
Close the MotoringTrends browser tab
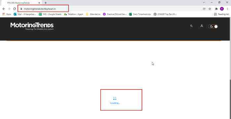point(39,3)
